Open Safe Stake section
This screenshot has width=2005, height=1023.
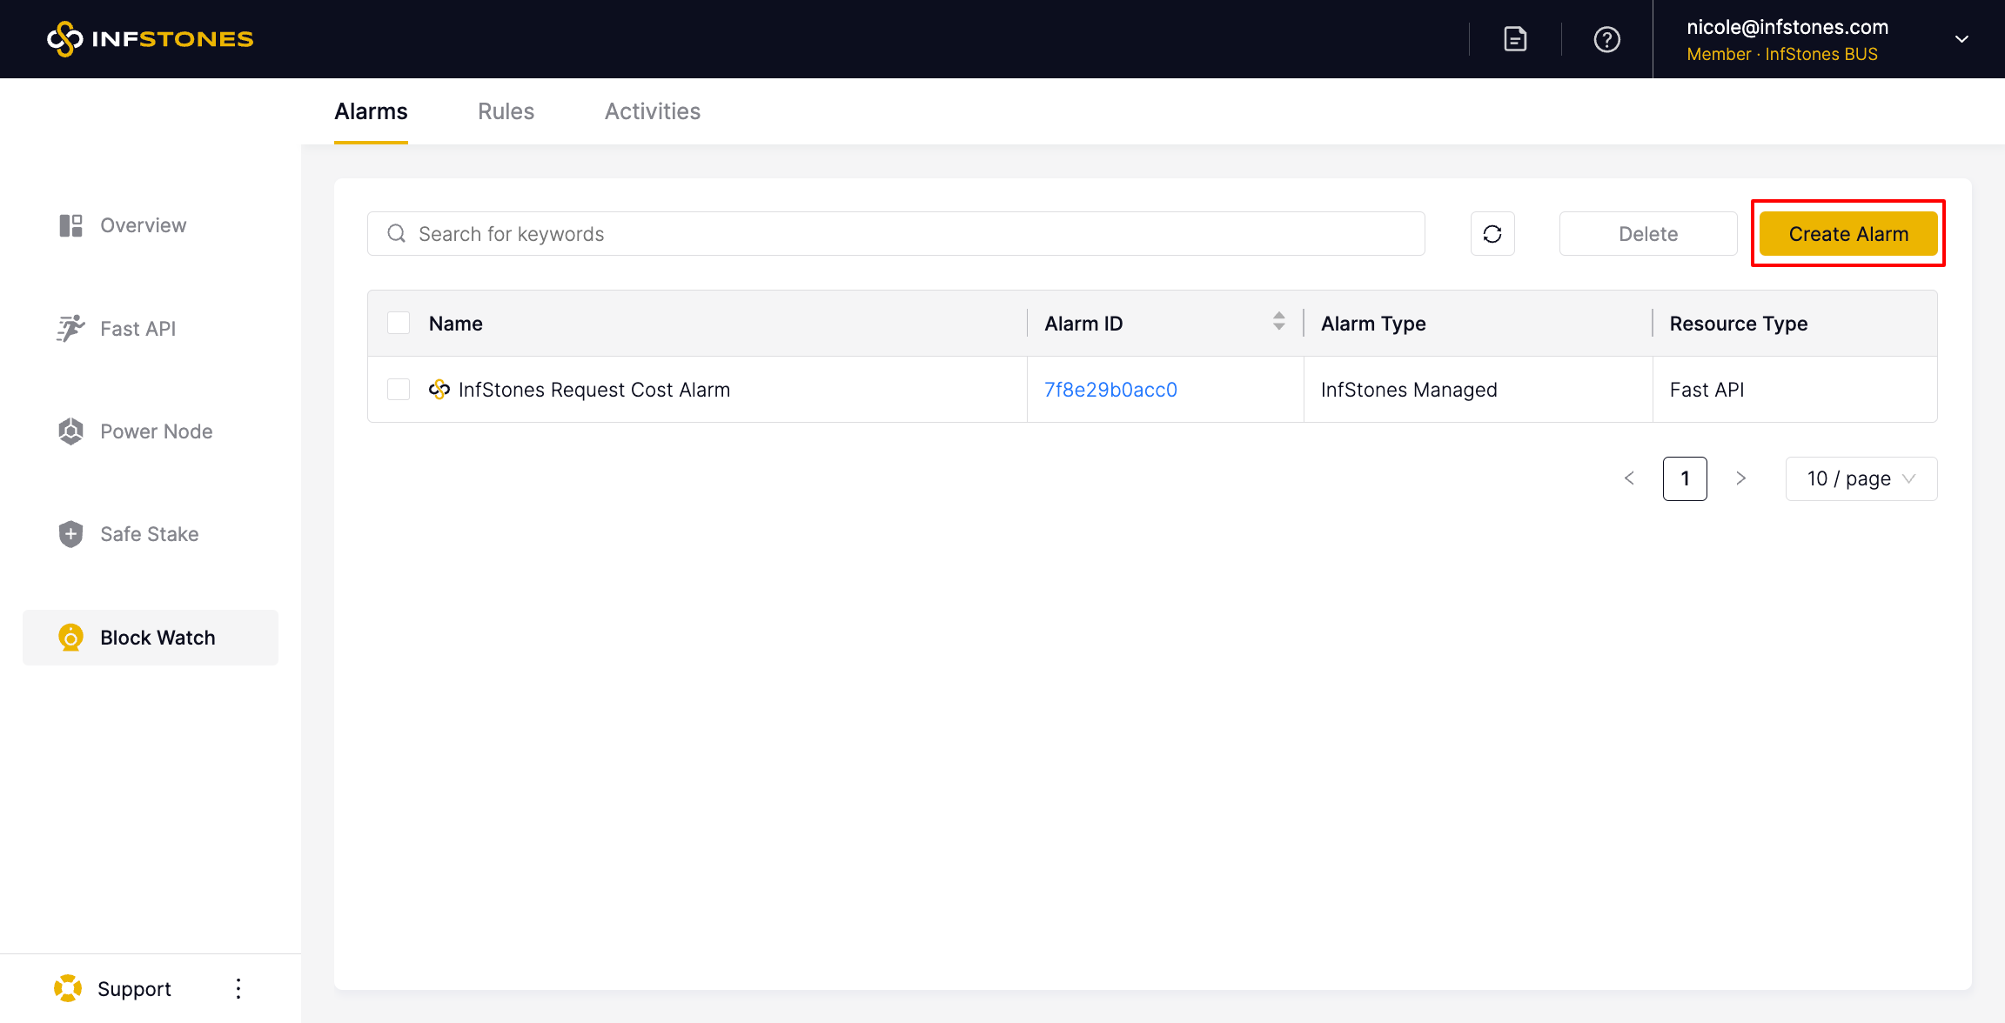(x=149, y=534)
